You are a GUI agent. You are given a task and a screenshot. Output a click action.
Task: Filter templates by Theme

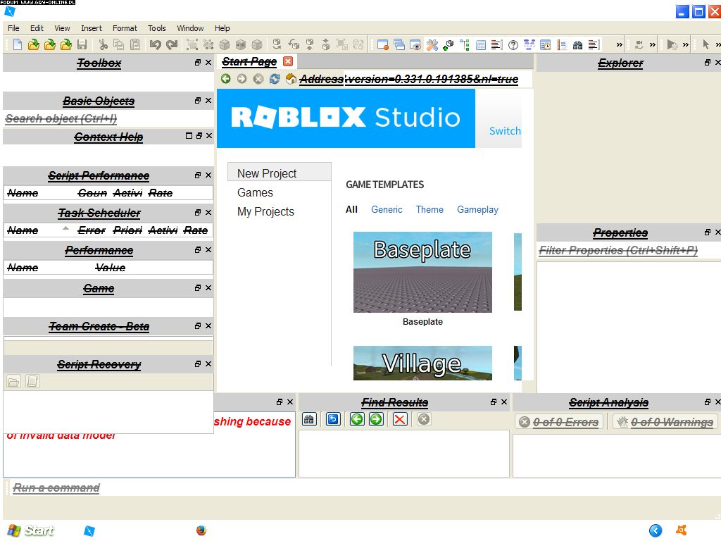click(430, 209)
